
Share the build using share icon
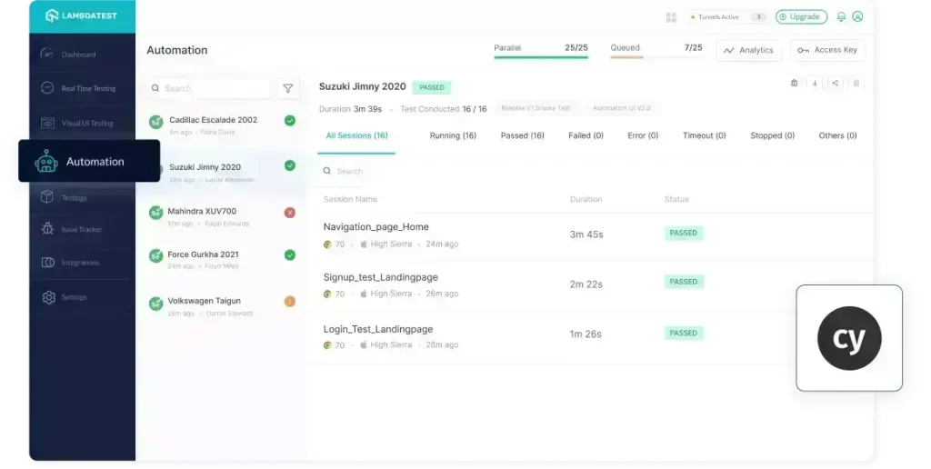tap(836, 83)
